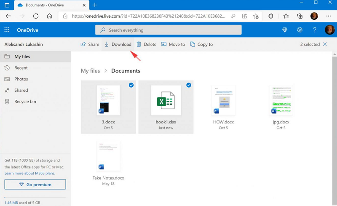Open the browser favorites list
The width and height of the screenshot is (337, 206).
286,16
